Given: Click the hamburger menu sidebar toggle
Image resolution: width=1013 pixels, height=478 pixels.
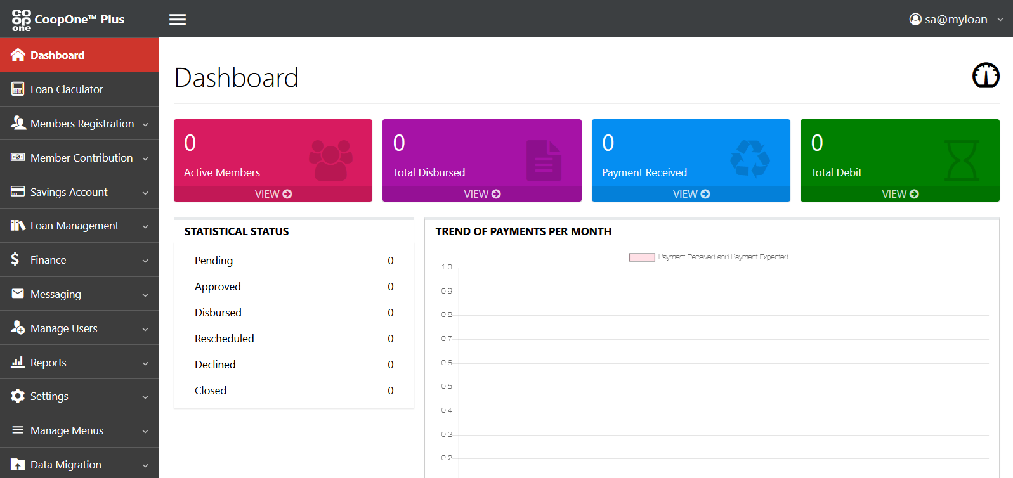Looking at the screenshot, I should pos(178,20).
